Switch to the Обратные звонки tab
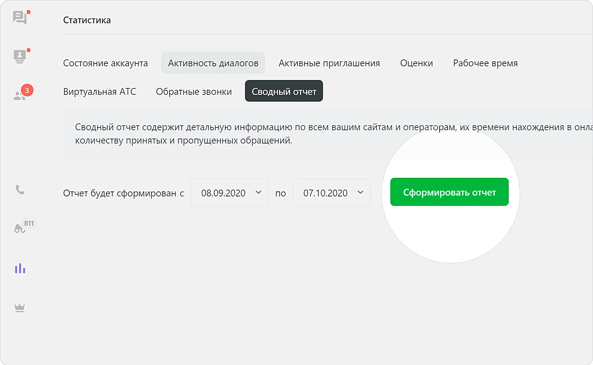Viewport: 593px width, 365px height. (x=194, y=91)
